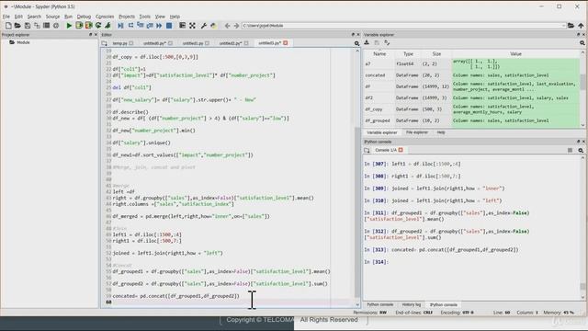This screenshot has height=331, width=588.
Task: Open Editor pane options search icon
Action: point(356,43)
